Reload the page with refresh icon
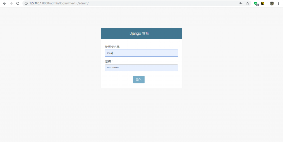The image size is (283, 142). (18, 3)
